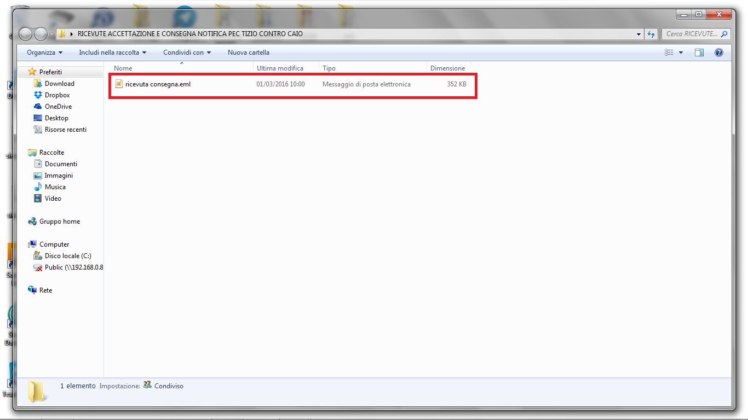Click the Help question mark icon
Viewport: 748px width, 420px height.
(x=719, y=52)
